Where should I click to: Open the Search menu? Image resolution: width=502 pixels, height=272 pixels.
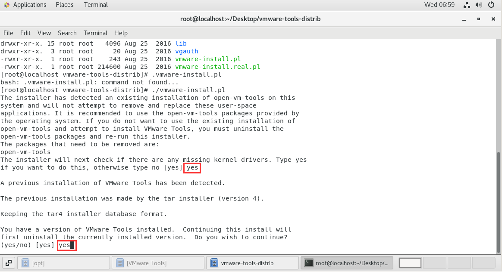(67, 33)
